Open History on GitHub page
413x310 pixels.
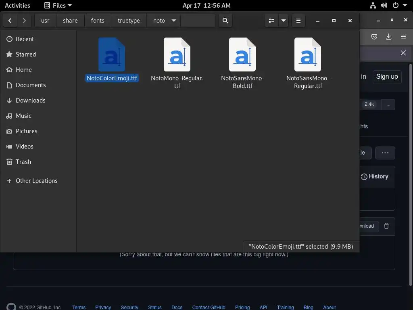(x=375, y=176)
